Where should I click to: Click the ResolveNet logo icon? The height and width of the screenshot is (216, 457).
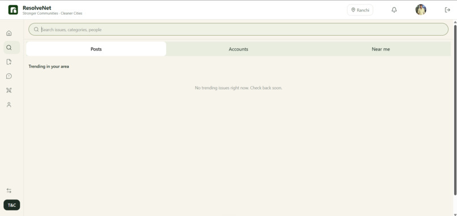click(x=13, y=10)
